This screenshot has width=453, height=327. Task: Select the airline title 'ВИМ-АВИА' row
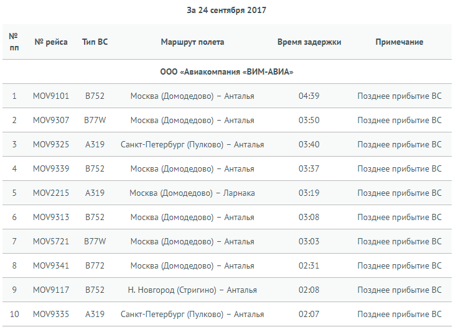coord(226,71)
